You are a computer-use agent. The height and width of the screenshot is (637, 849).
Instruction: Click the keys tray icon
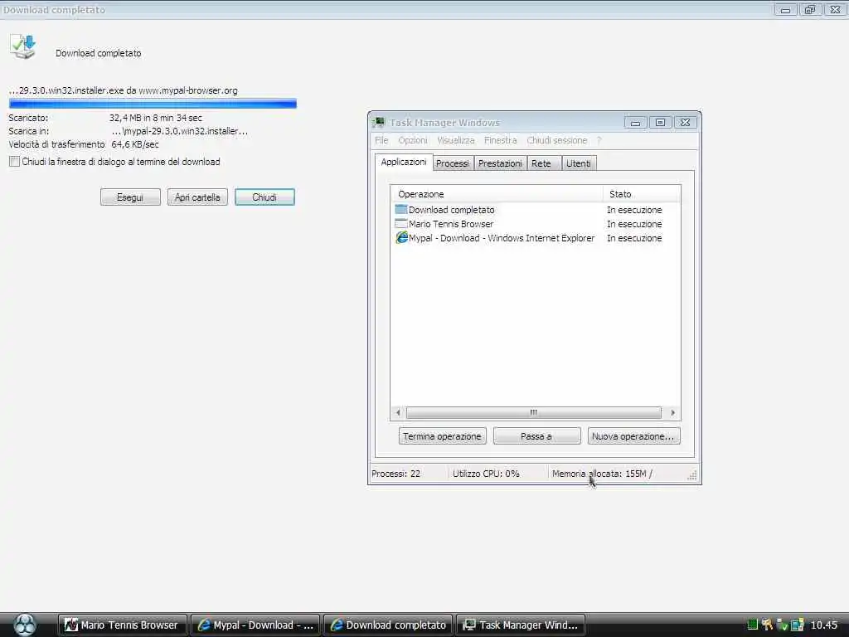(767, 625)
